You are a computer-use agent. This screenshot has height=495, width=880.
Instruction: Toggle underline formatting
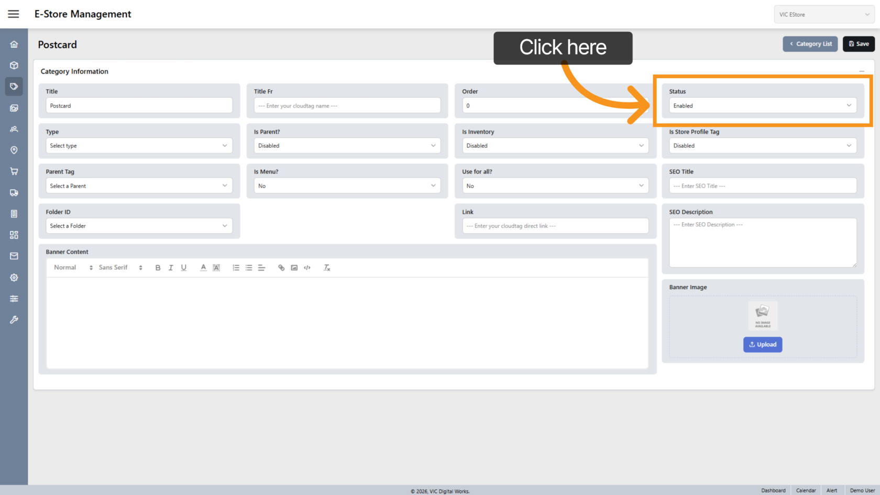coord(184,268)
